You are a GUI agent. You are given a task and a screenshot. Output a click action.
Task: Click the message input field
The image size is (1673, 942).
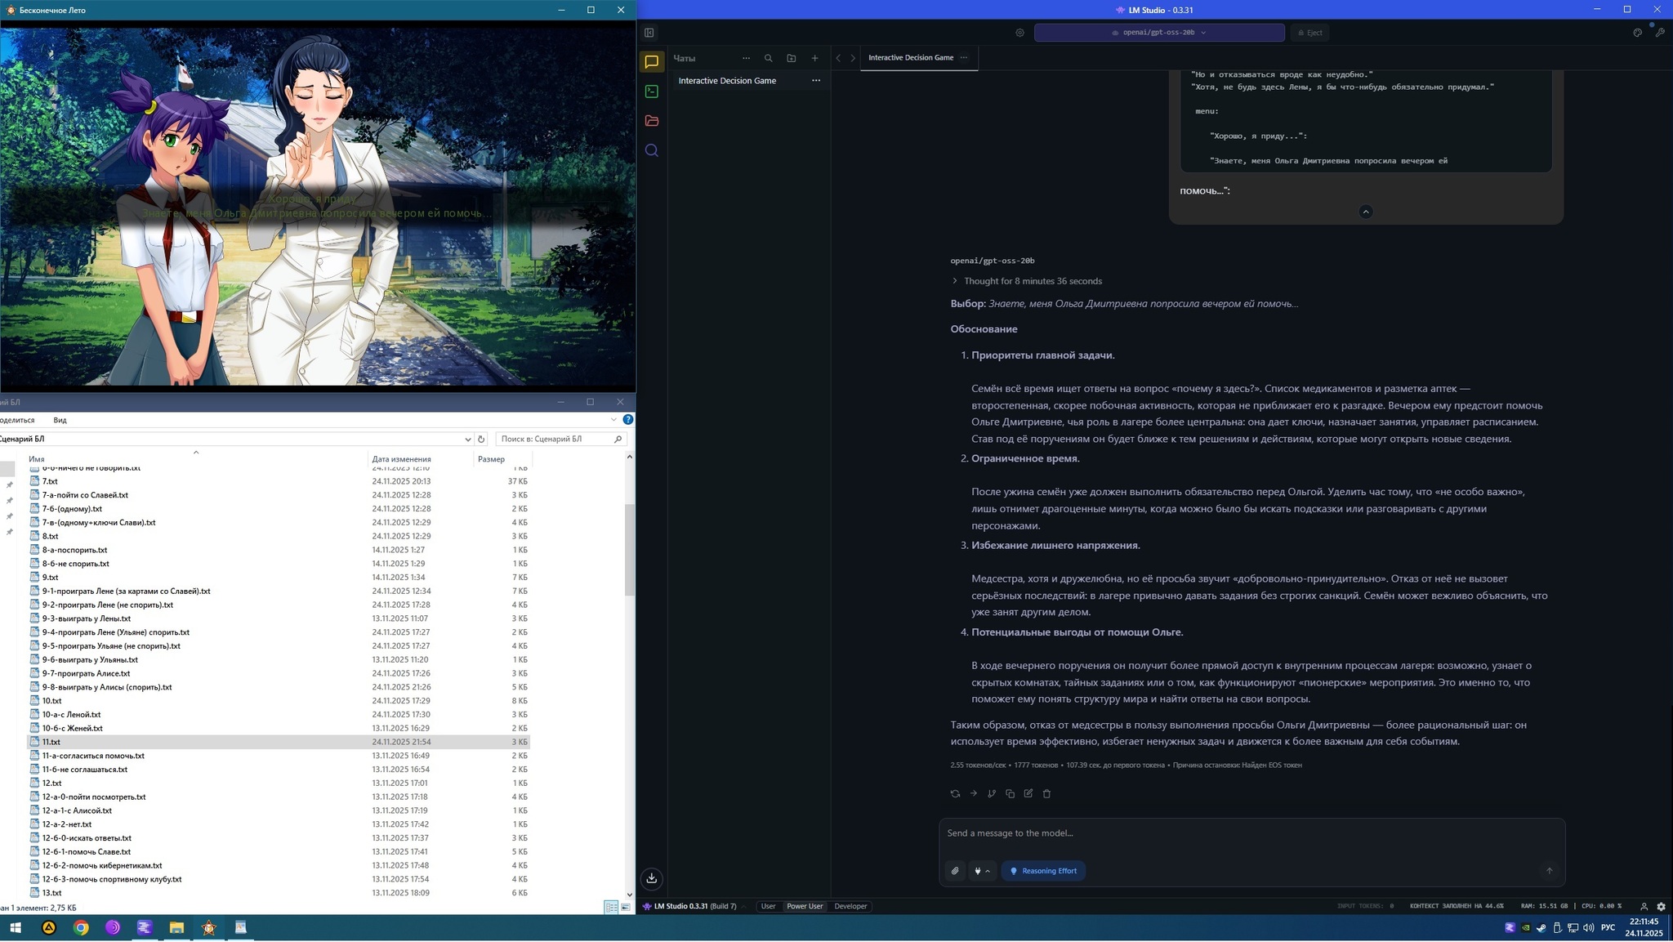pos(1250,833)
